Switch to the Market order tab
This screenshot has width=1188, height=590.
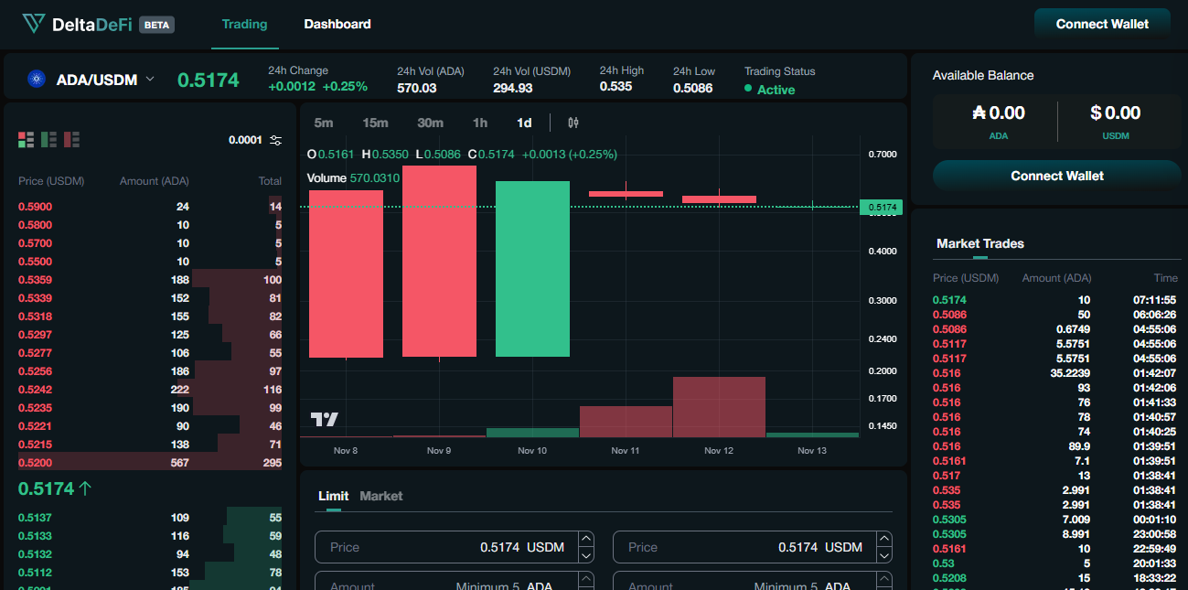coord(380,496)
